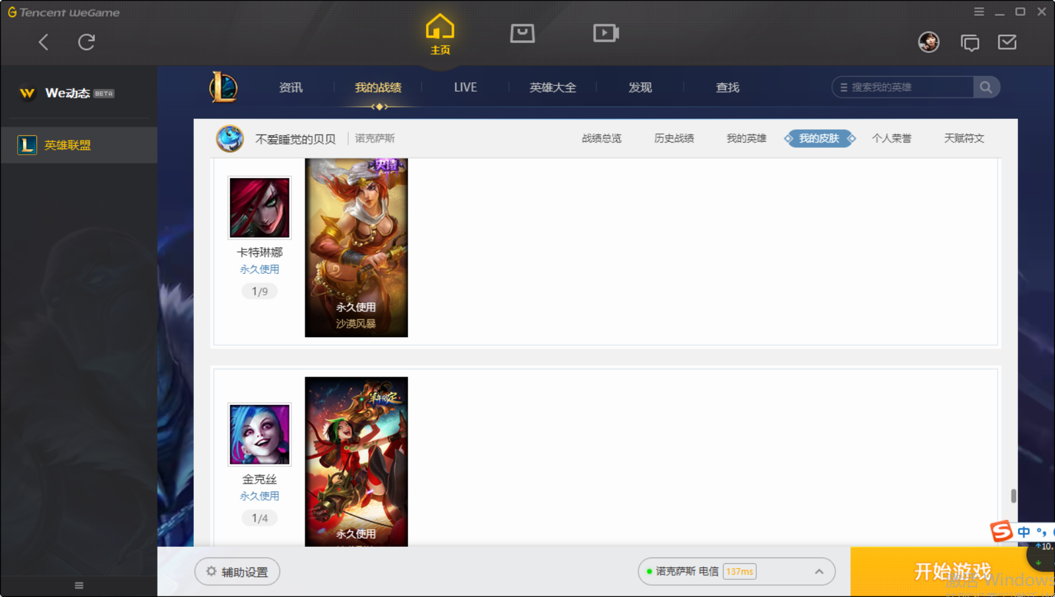This screenshot has height=597, width=1055.
Task: Switch to 历史战绩 sub-tab
Action: [674, 139]
